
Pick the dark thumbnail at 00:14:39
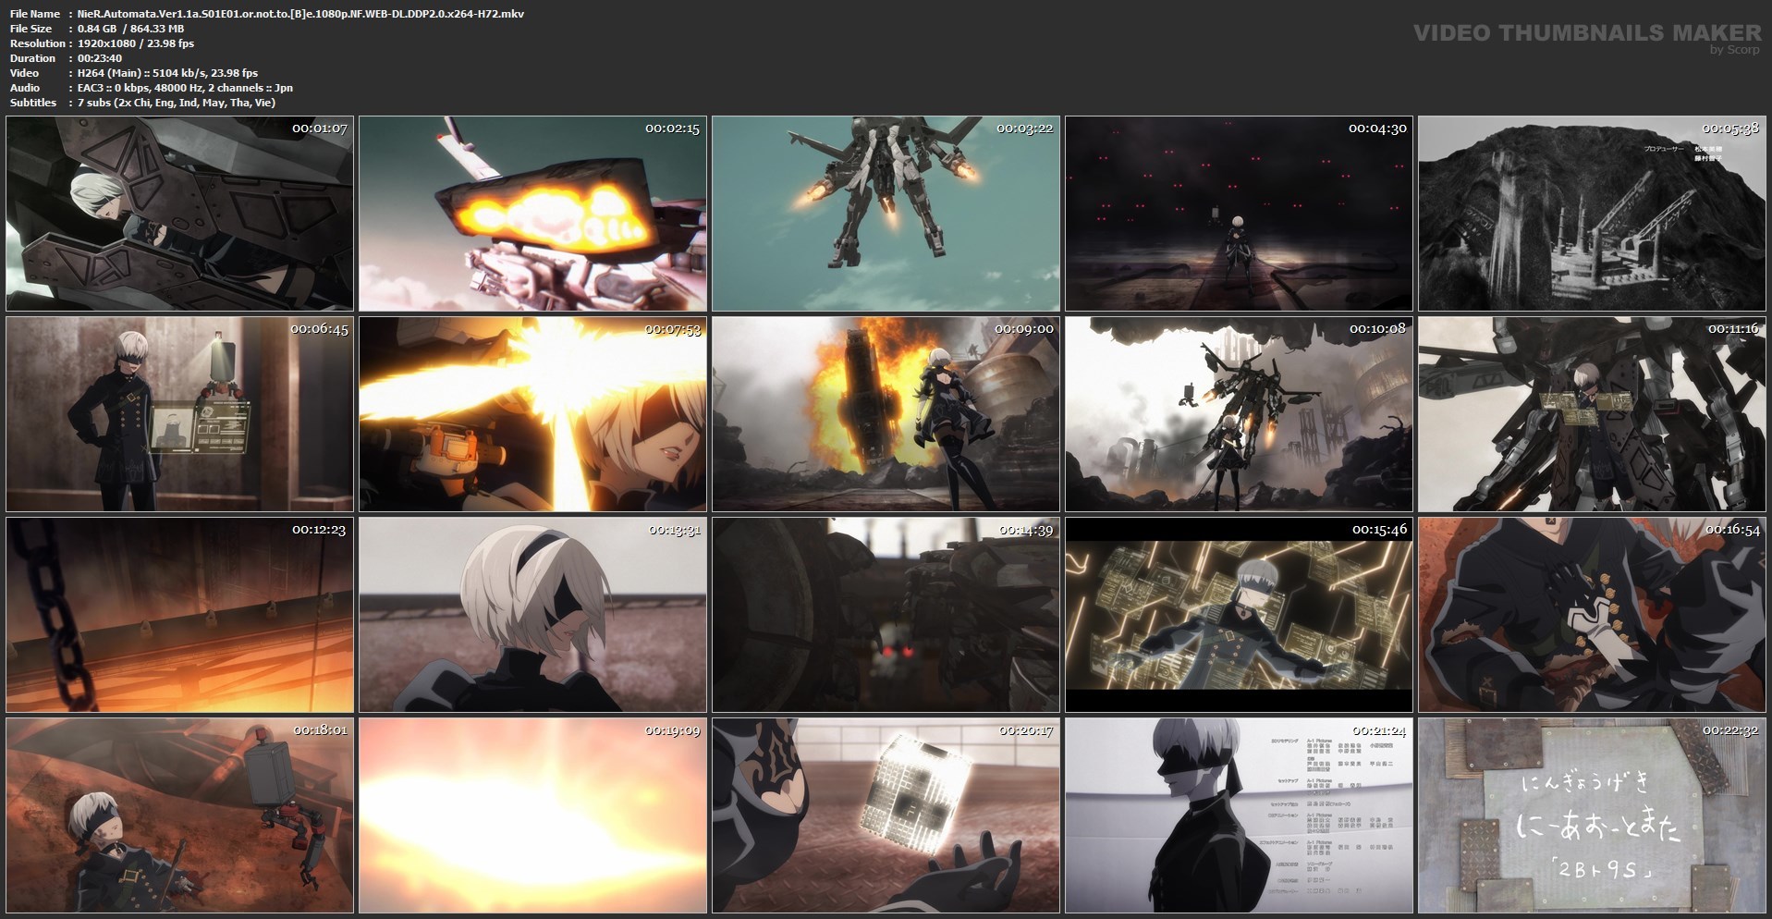click(x=886, y=615)
